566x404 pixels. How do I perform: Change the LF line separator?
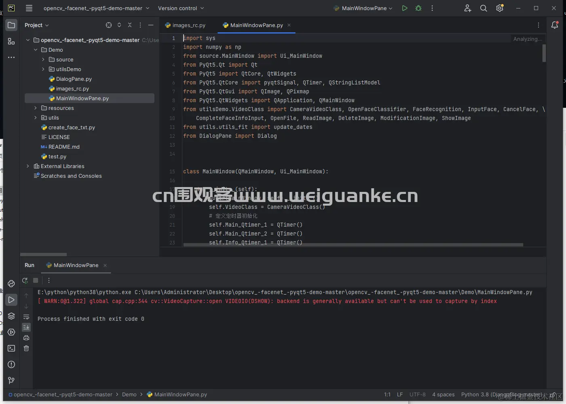(x=400, y=394)
